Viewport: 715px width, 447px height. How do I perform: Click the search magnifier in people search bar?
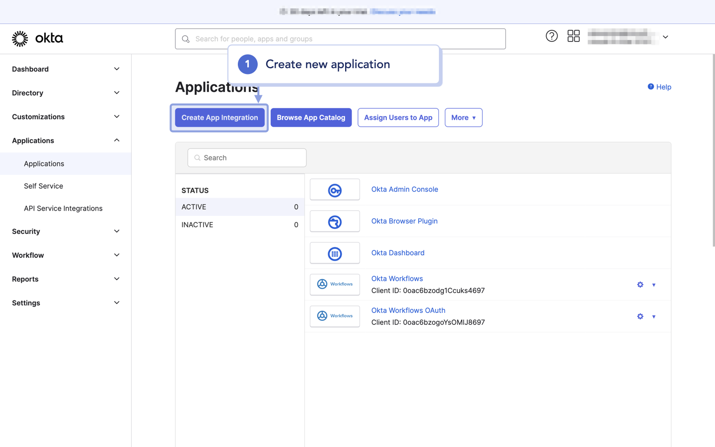[186, 38]
